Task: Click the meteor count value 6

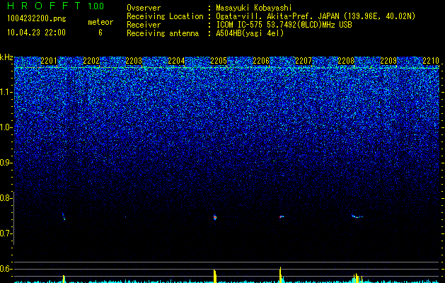Action: (x=100, y=33)
